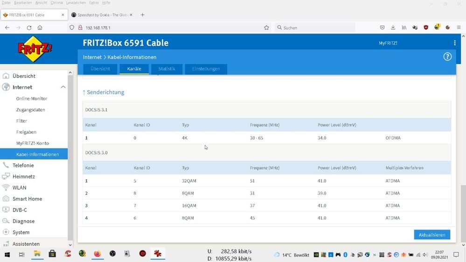Image resolution: width=466 pixels, height=262 pixels.
Task: Open the browser home page icon
Action: 40,28
